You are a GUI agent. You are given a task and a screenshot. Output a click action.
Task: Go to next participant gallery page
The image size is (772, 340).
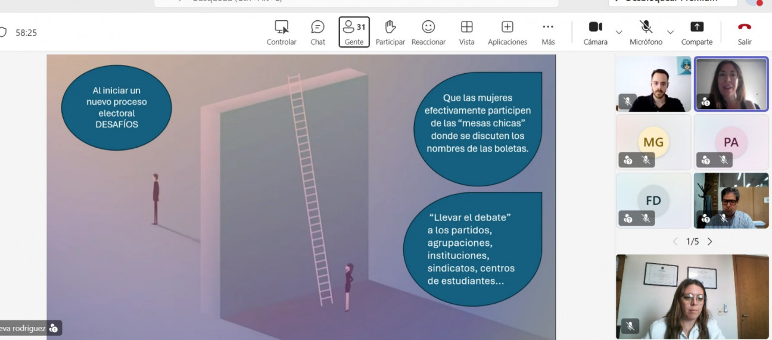pyautogui.click(x=709, y=242)
